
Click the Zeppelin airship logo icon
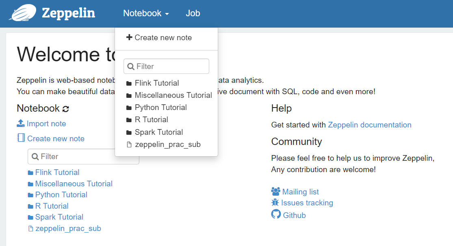coord(23,13)
